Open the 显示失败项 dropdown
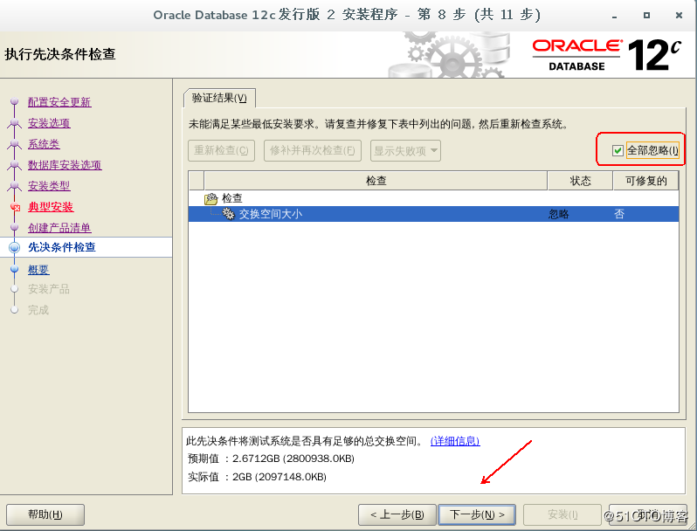Image resolution: width=697 pixels, height=531 pixels. tap(405, 150)
